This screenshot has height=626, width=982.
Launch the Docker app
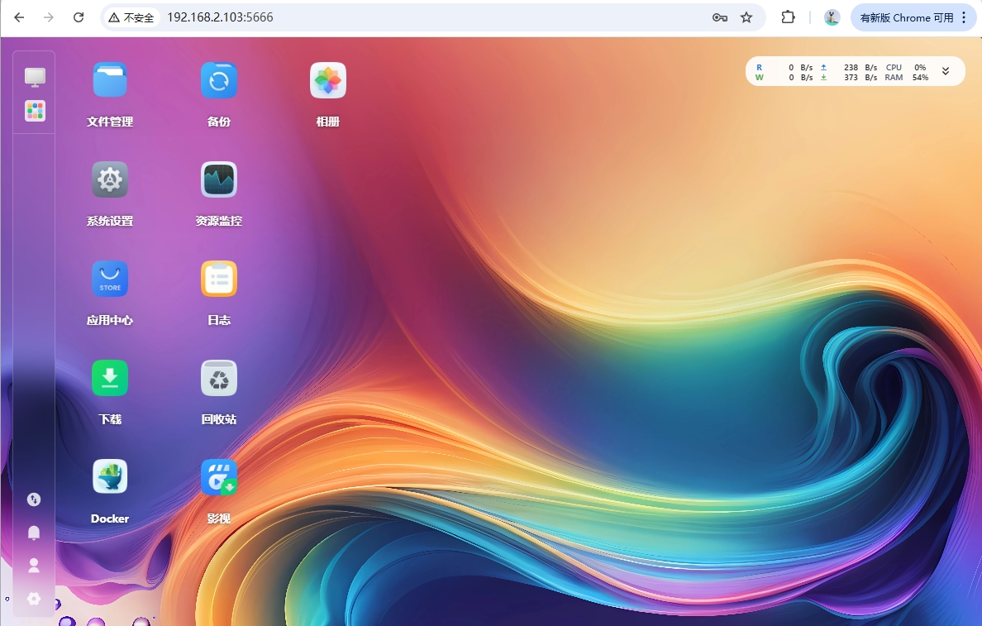(110, 478)
